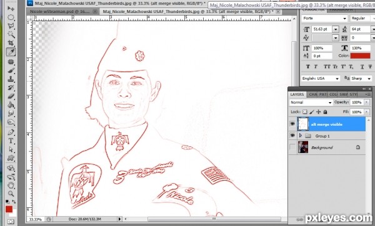Open the Sharp anti-aliasing dropdown

361,78
